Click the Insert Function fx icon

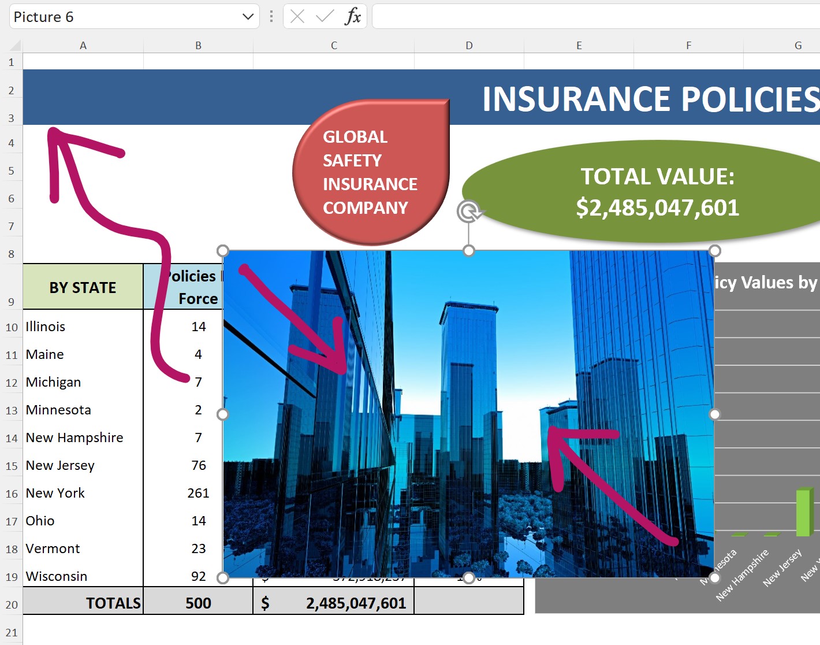pos(353,17)
